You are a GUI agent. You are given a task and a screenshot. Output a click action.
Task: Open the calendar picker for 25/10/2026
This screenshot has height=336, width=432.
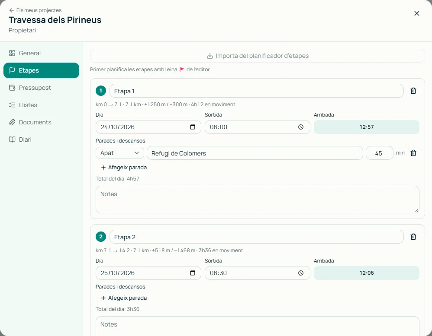pos(193,273)
